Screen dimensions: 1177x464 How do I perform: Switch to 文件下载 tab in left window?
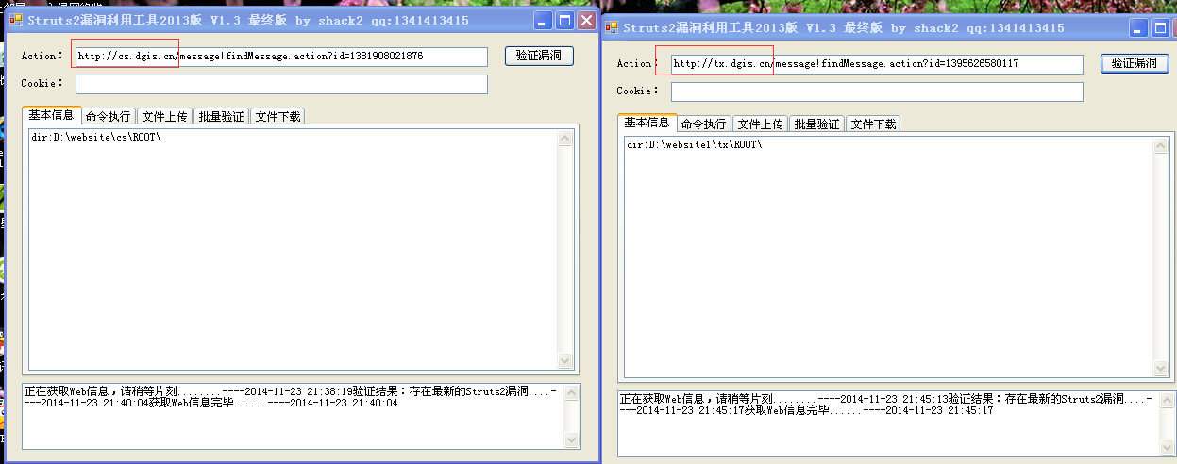pos(278,117)
